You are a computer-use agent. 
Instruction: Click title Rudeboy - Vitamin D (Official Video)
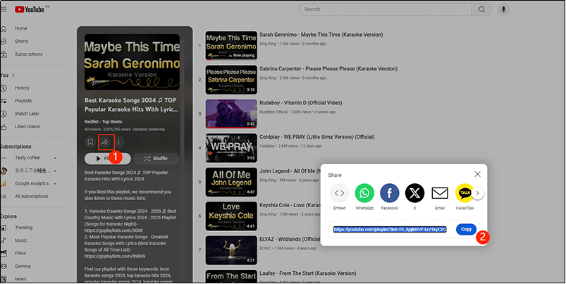click(x=301, y=103)
